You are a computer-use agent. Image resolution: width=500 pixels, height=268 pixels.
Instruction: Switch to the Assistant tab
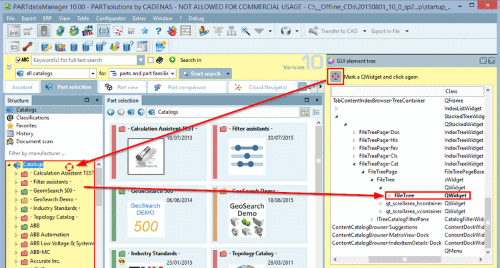coord(22,87)
